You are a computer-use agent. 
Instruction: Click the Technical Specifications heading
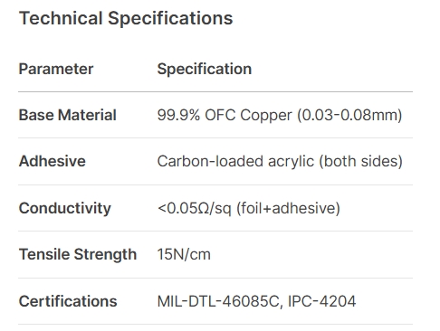click(x=126, y=18)
